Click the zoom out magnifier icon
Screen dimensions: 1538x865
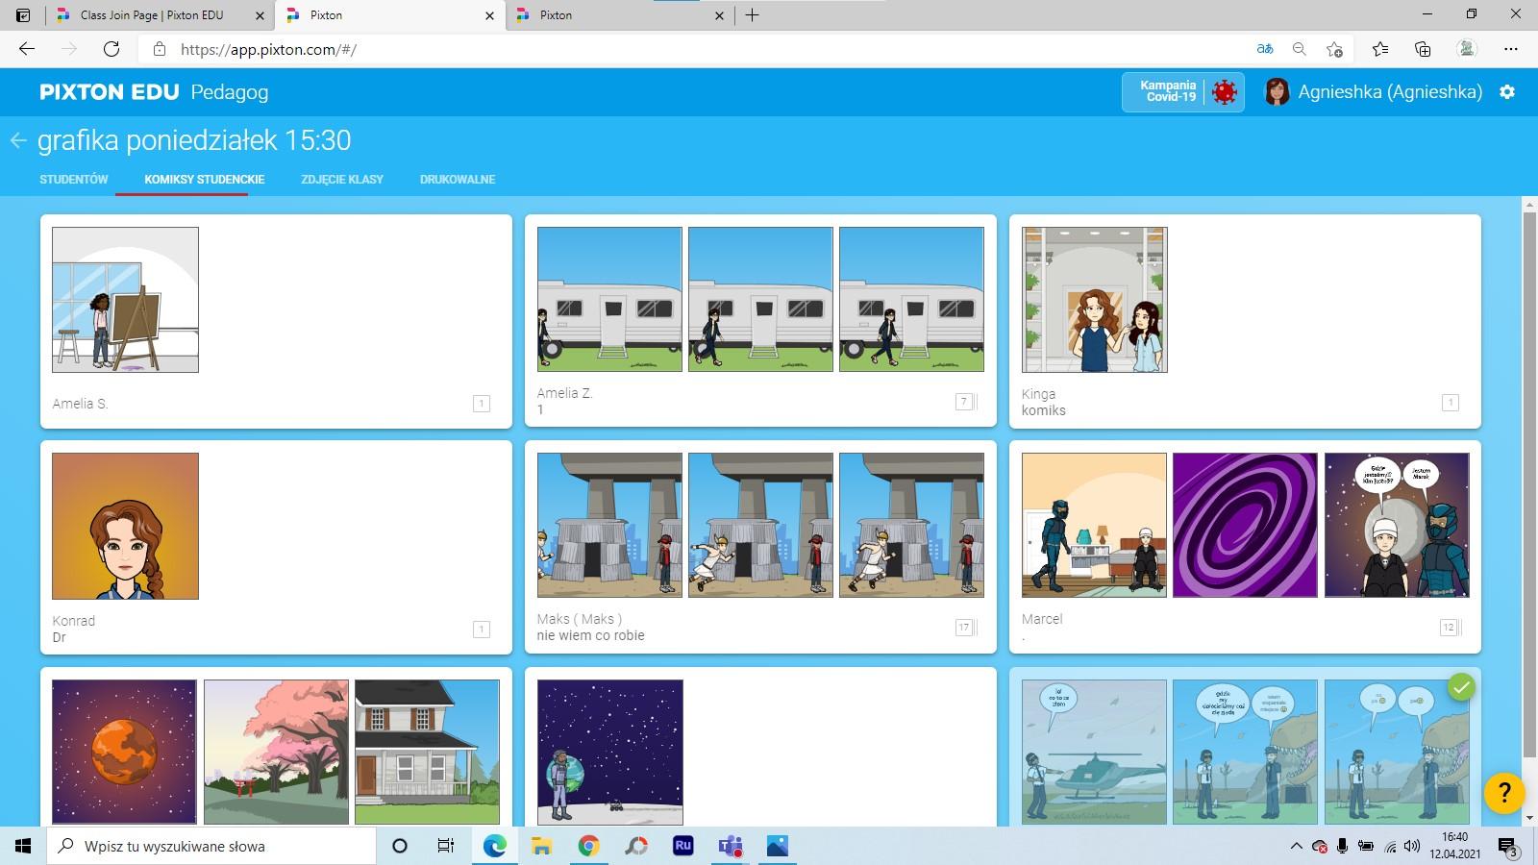pos(1300,49)
